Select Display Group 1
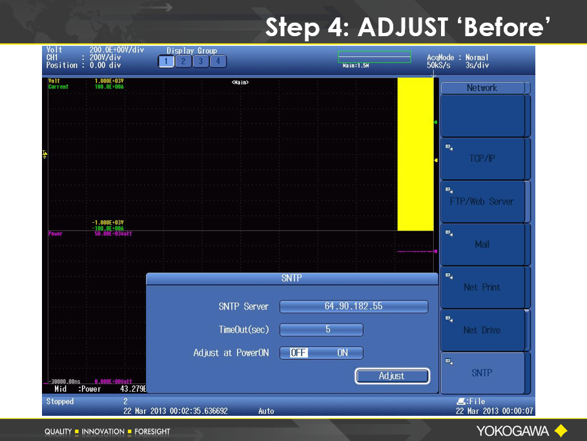 pyautogui.click(x=166, y=61)
